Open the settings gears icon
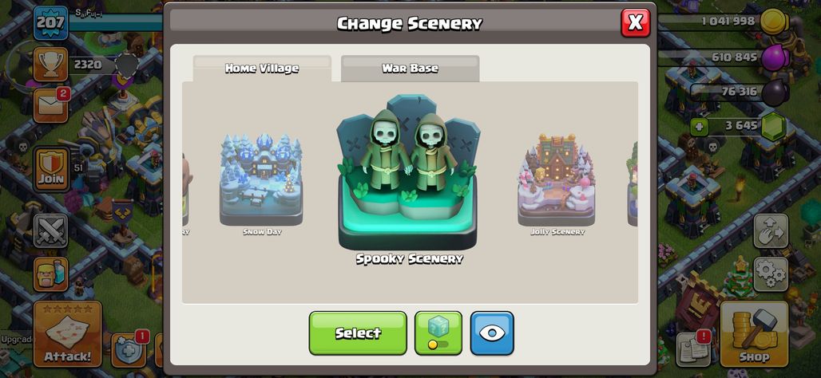Viewport: 821px width, 378px height. tap(771, 274)
